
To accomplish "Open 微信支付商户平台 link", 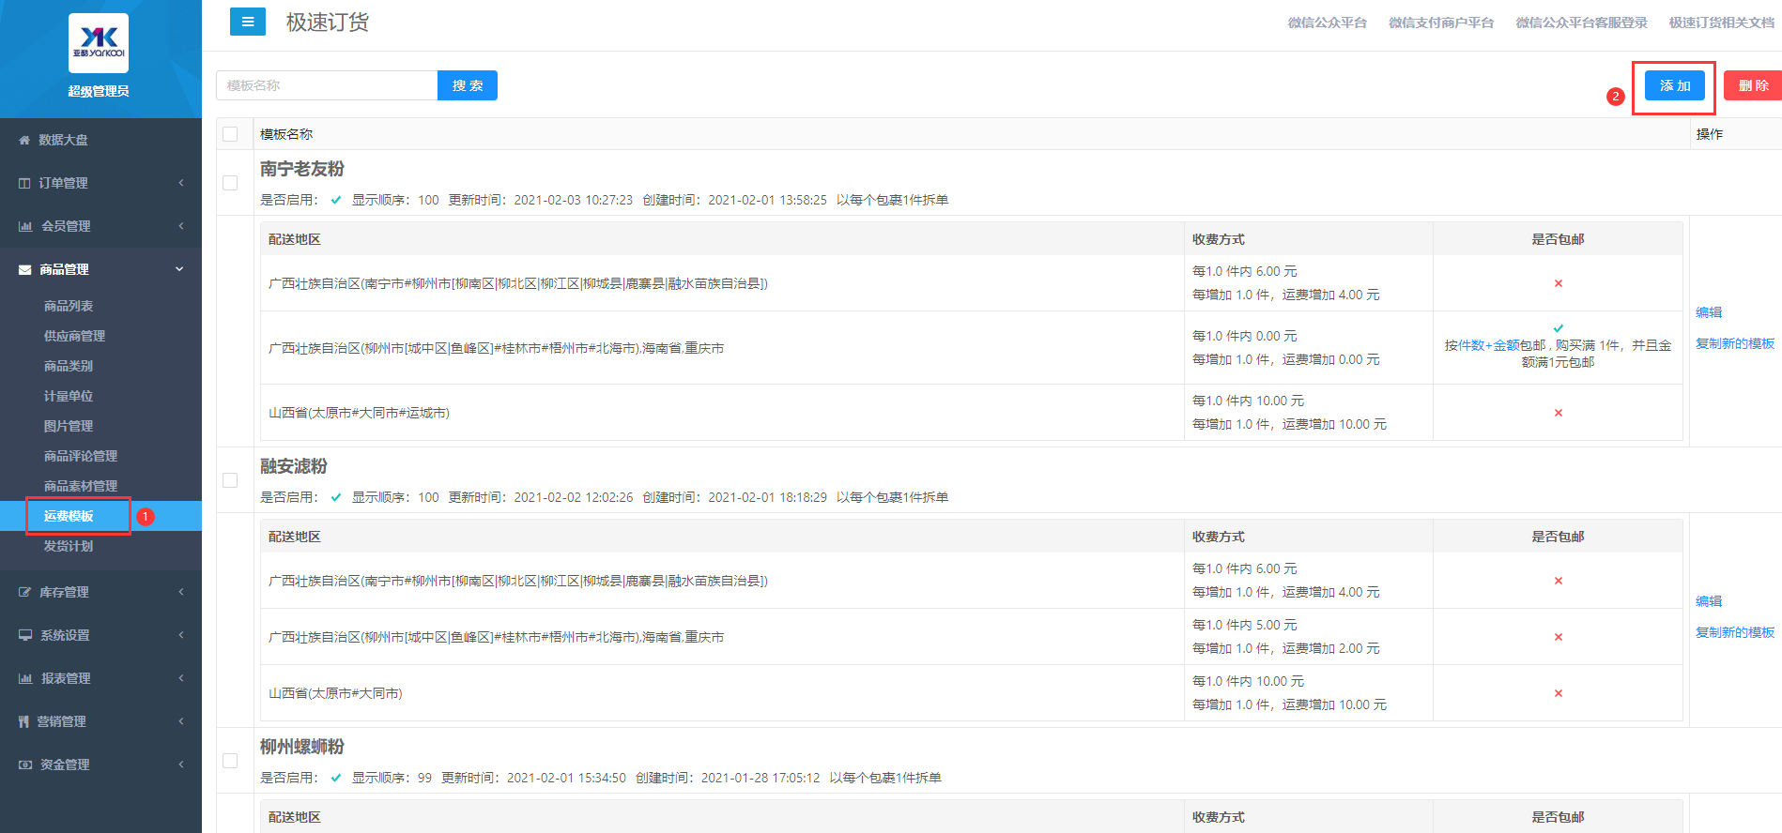I will click(x=1441, y=23).
